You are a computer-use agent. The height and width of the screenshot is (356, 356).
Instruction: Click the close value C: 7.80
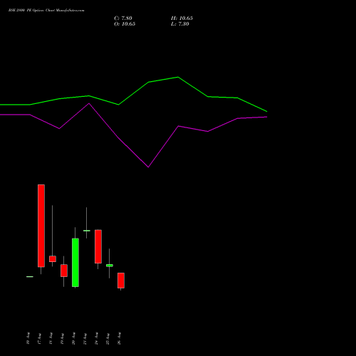[123, 19]
